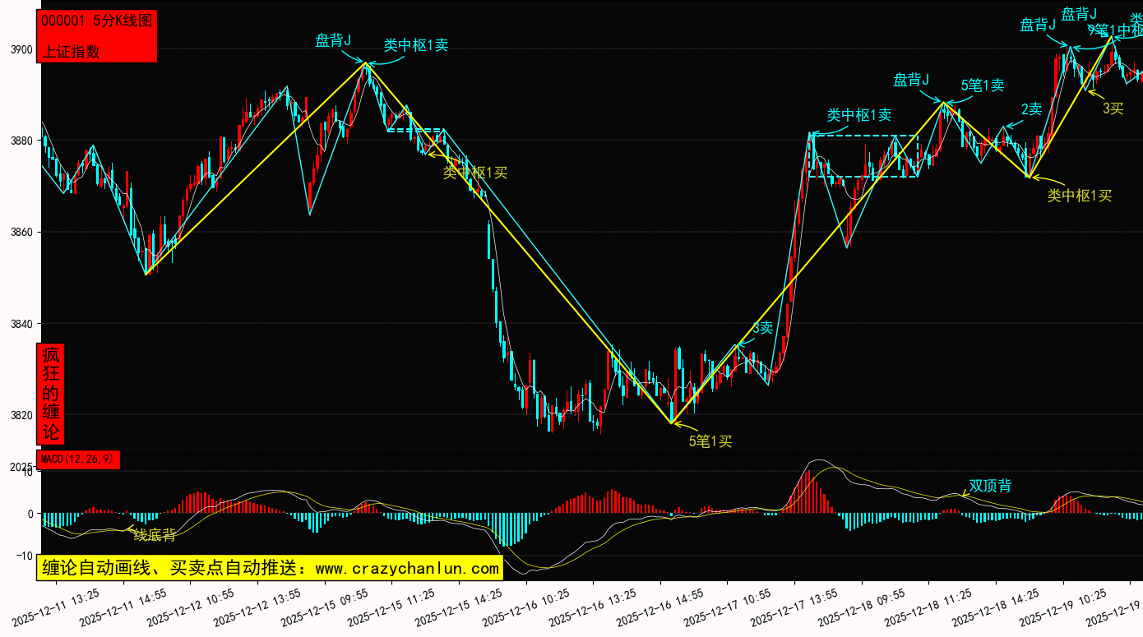Click the 5笔1买 buy signal label
This screenshot has width=1143, height=637.
pyautogui.click(x=710, y=441)
